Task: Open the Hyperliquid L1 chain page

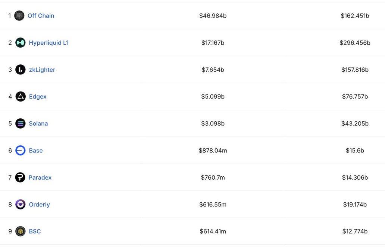Action: 48,43
